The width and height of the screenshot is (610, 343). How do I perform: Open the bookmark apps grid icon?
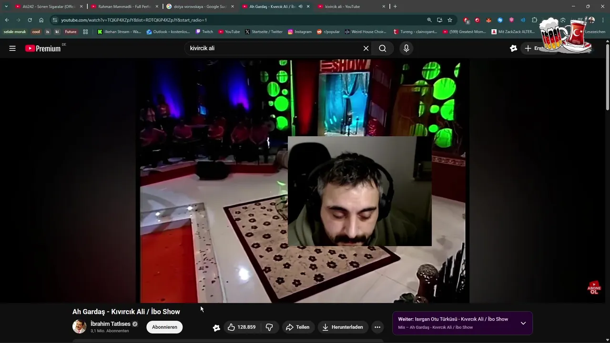[x=85, y=32]
